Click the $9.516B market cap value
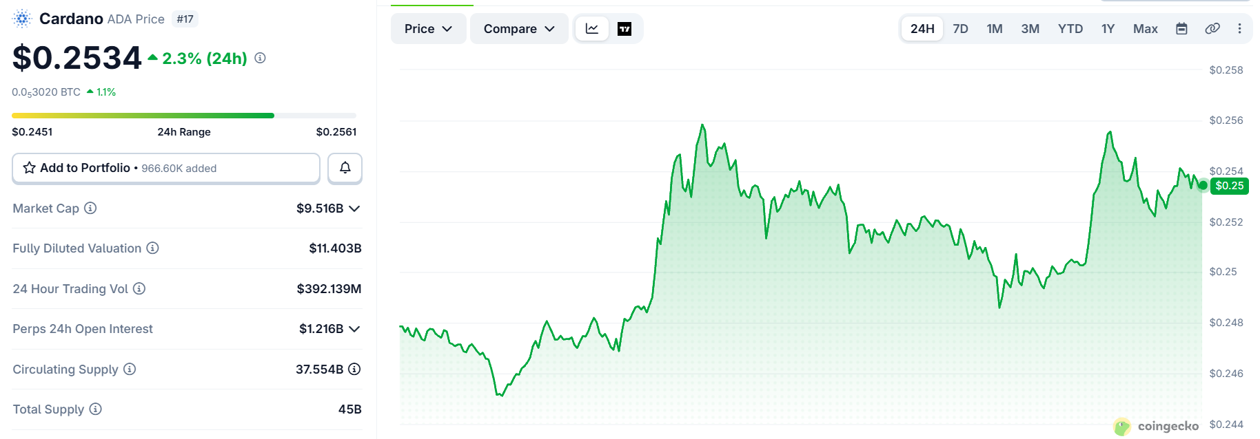Viewport: 1260px width, 439px height. pos(320,208)
